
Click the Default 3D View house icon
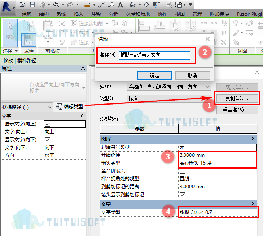click(132, 5)
